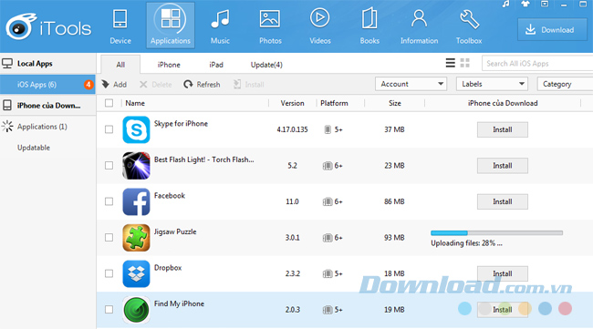The image size is (593, 329).
Task: Click the iTools logo
Action: [x=48, y=27]
